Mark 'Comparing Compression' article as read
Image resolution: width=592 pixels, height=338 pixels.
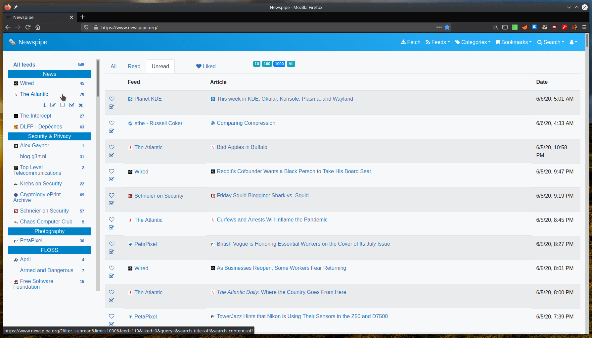(112, 131)
